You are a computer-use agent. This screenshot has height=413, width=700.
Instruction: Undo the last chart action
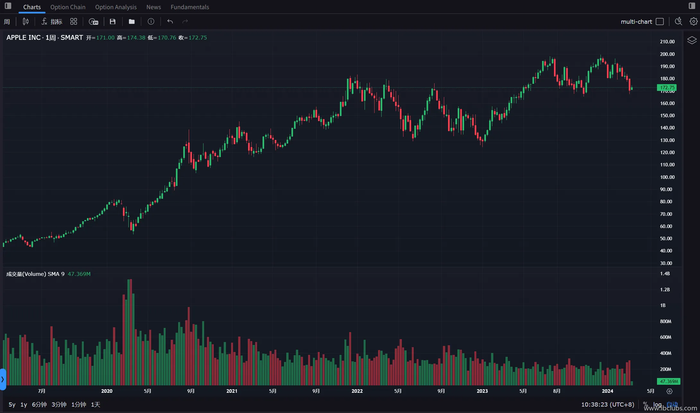point(170,22)
